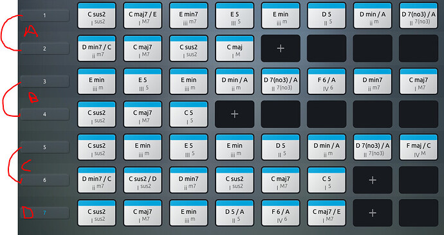Select pattern row 2 button

pyautogui.click(x=45, y=49)
